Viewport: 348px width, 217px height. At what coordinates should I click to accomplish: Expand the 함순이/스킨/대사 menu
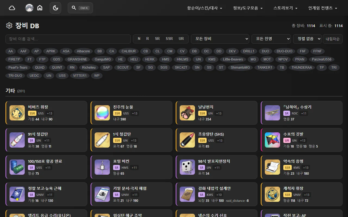pos(205,8)
